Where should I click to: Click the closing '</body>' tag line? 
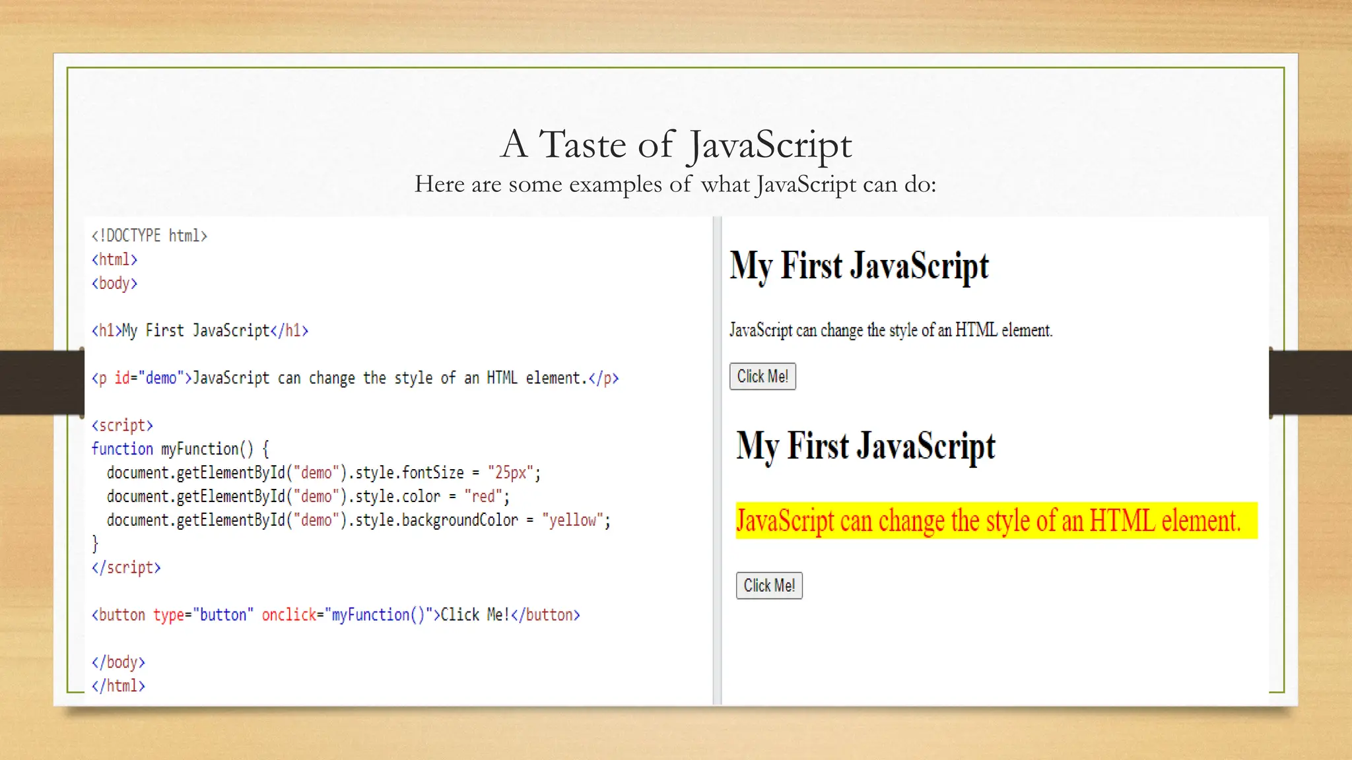(118, 662)
